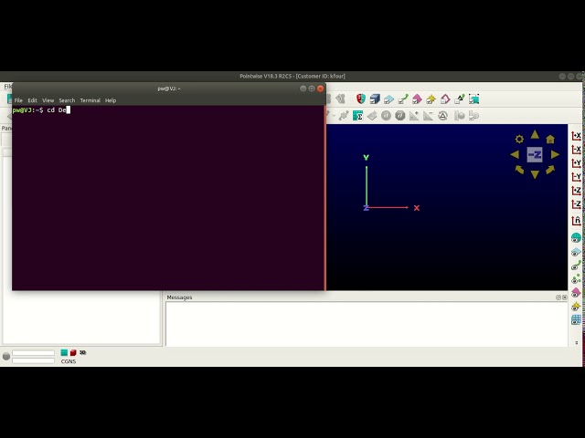Viewport: 585px width, 438px height.
Task: Toggle visibility of domains eye icon
Action: click(576, 252)
